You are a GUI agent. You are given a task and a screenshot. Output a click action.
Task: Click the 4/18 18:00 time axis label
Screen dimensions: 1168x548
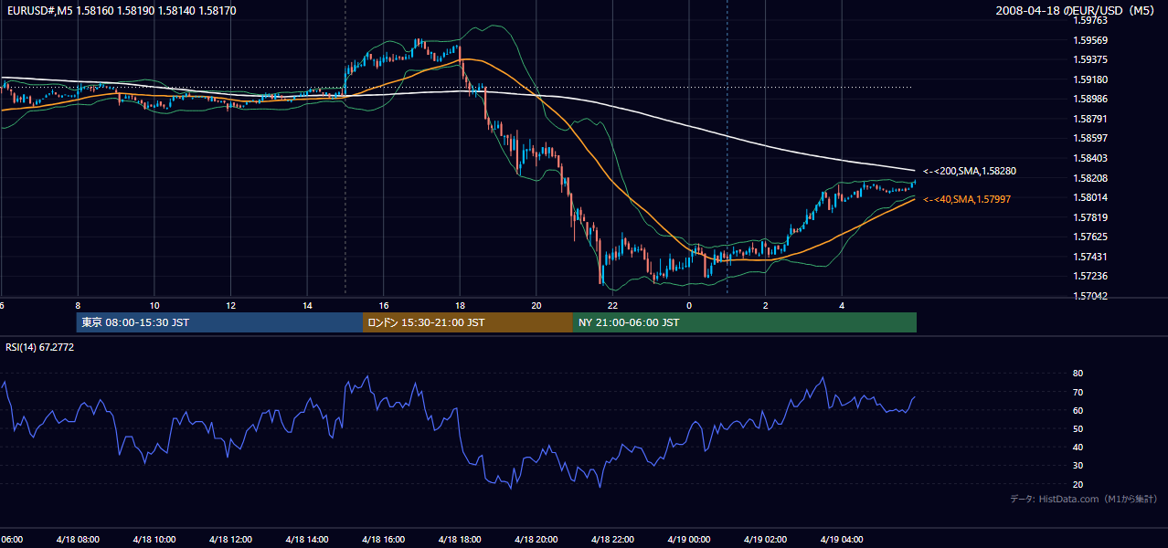pos(460,539)
